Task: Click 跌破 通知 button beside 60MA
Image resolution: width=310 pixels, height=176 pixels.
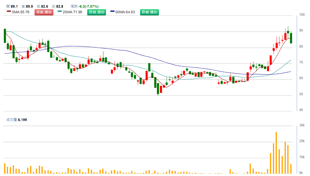Action: 149,12
